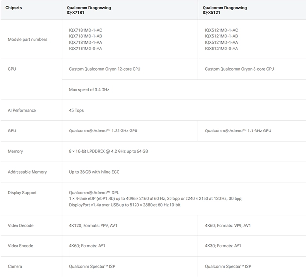Image resolution: width=306 pixels, height=277 pixels.
Task: Click the Adreno 1.1 GHz GPU cell
Action: pos(238,131)
